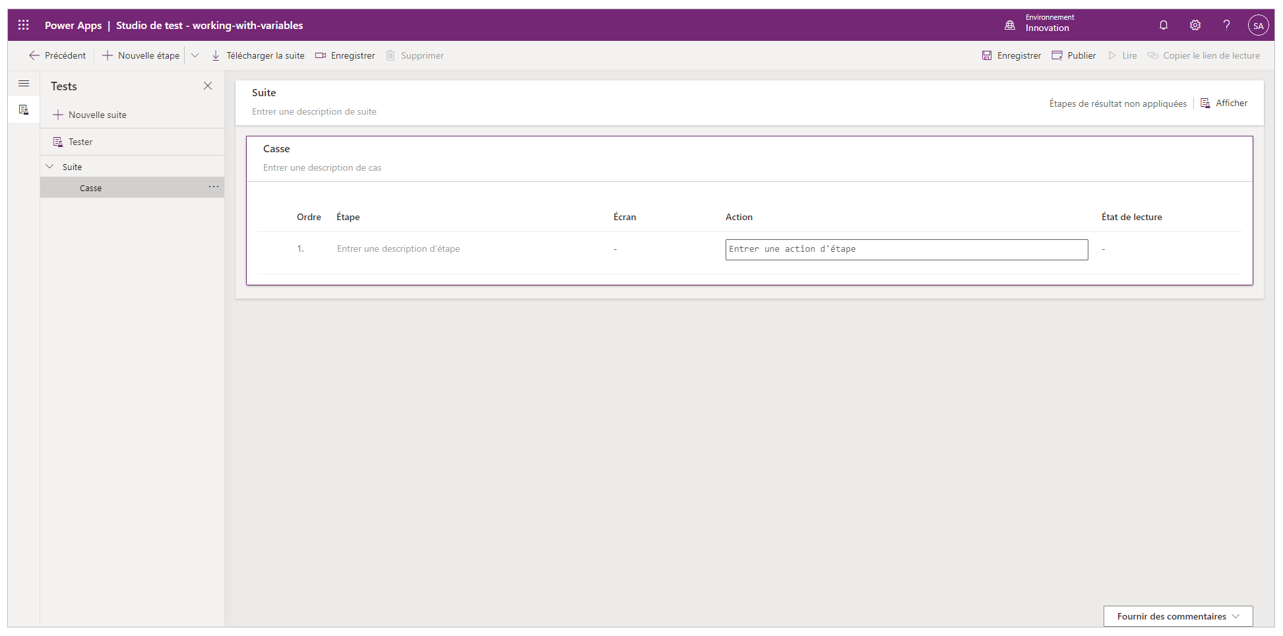1283x636 pixels.
Task: Select the Tests icon in left rail
Action: [x=24, y=109]
